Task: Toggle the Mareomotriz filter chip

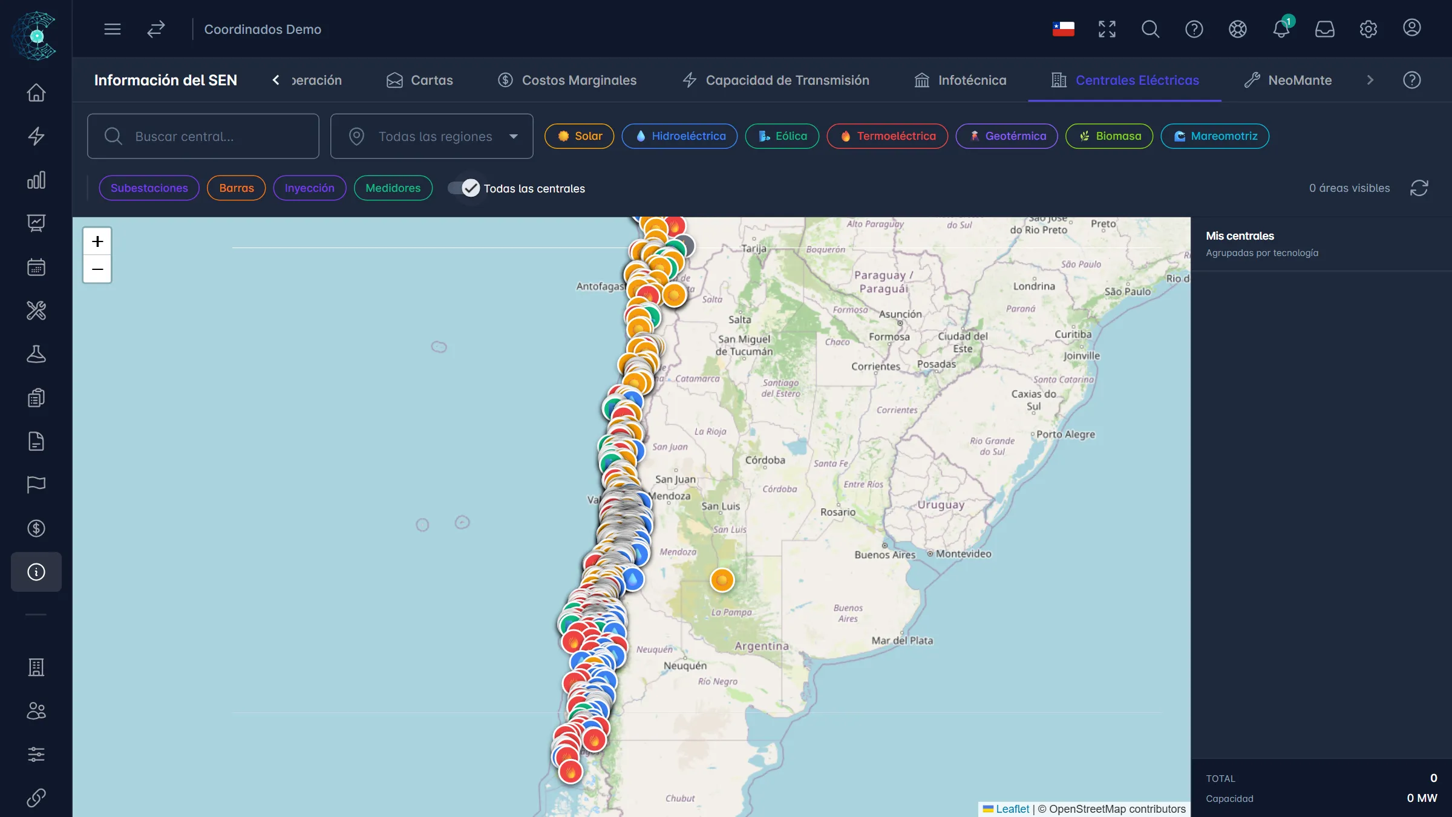Action: (1215, 136)
